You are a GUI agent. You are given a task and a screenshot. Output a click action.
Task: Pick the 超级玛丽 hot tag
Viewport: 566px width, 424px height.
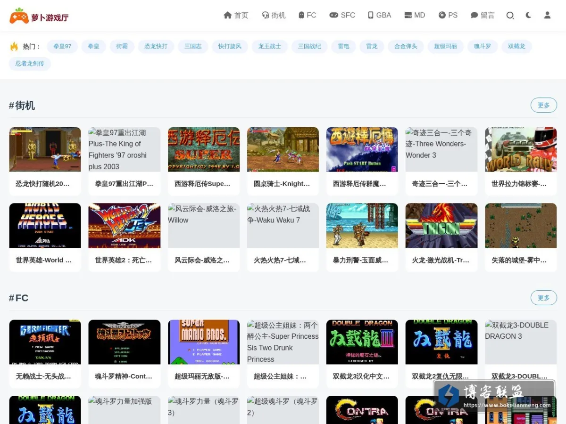tap(446, 46)
